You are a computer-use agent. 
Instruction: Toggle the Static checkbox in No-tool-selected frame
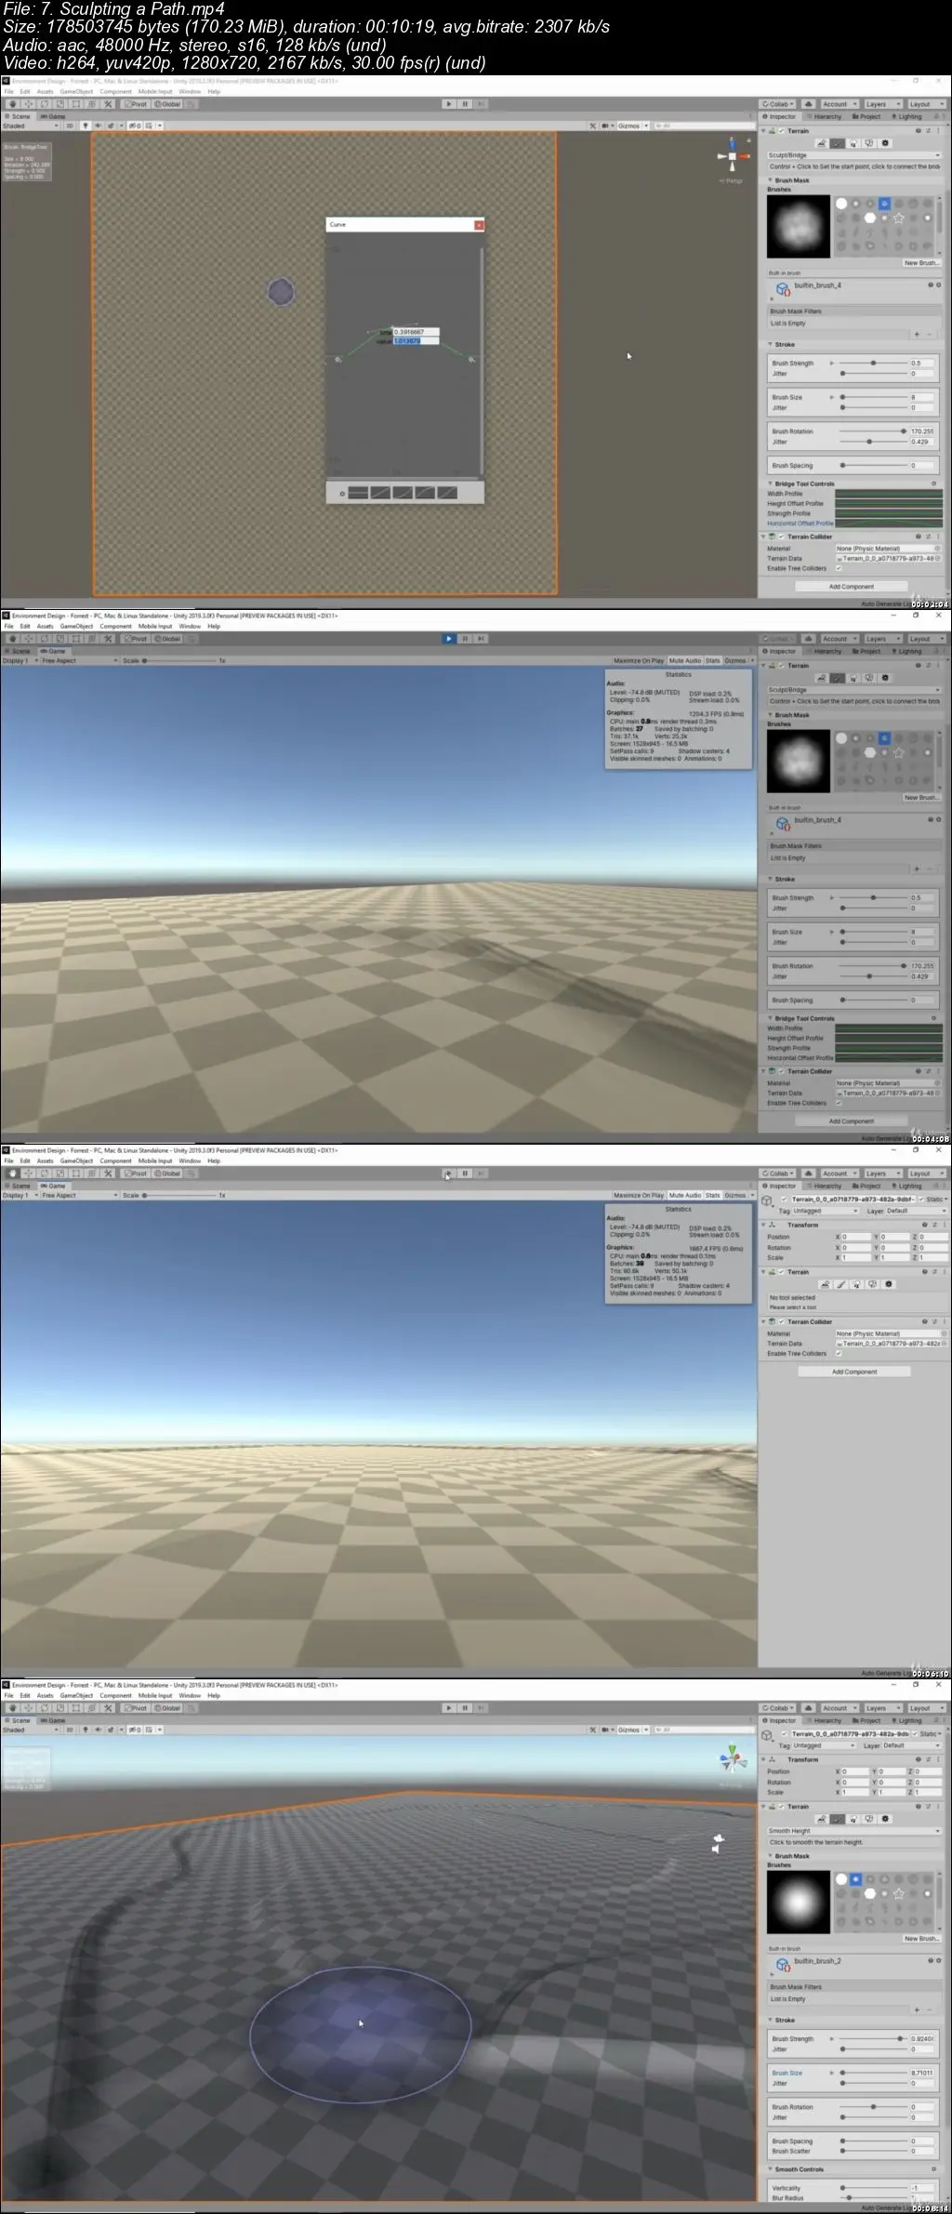(x=922, y=1200)
